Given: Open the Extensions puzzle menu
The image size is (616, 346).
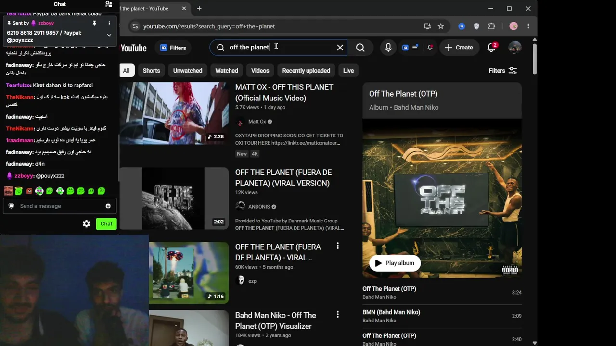Looking at the screenshot, I should tap(491, 26).
